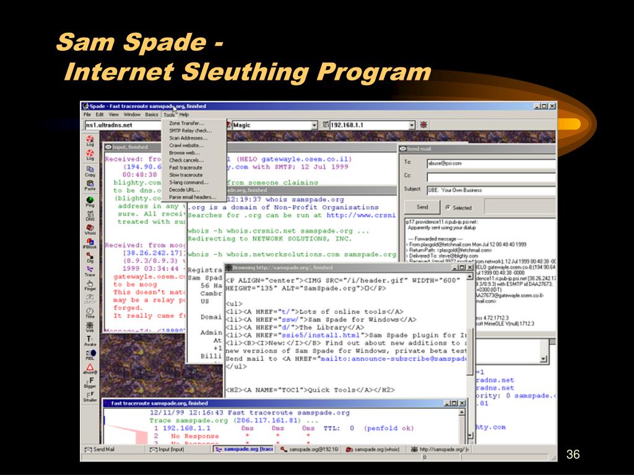The height and width of the screenshot is (475, 634).
Task: Click the abuse@ lookup icon
Action: [x=90, y=369]
